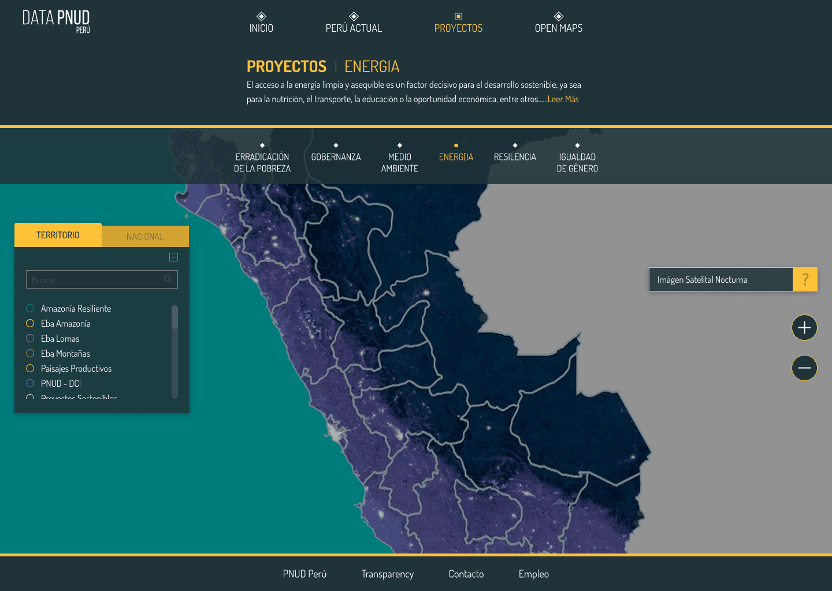Click the diamond icon above PERÚ ACTUAL

tap(354, 16)
